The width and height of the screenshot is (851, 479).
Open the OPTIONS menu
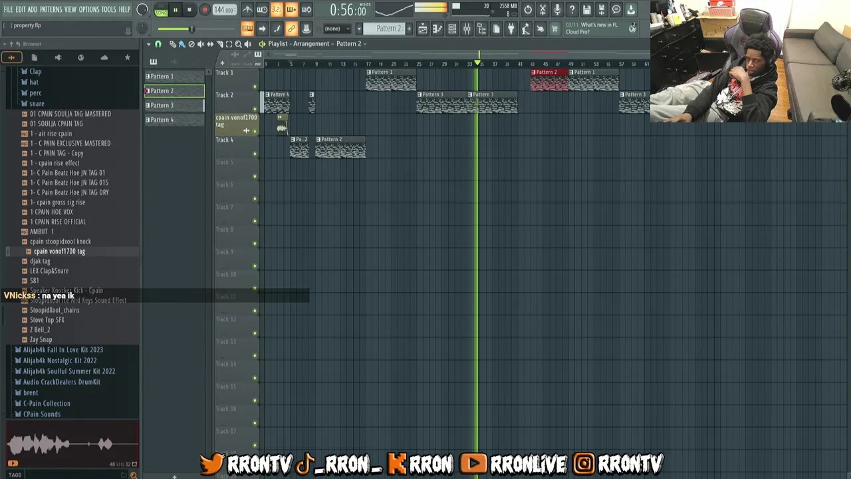coord(89,9)
